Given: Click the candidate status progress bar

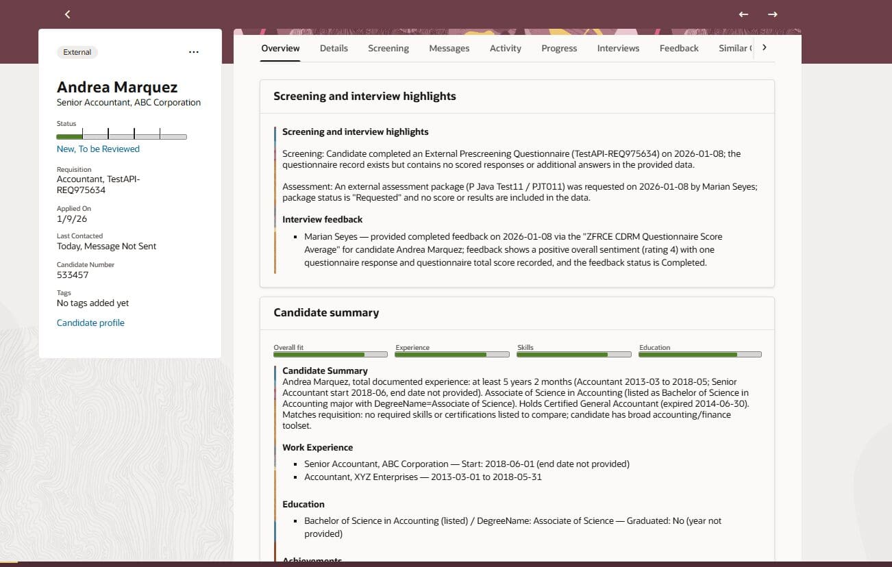Looking at the screenshot, I should [121, 136].
